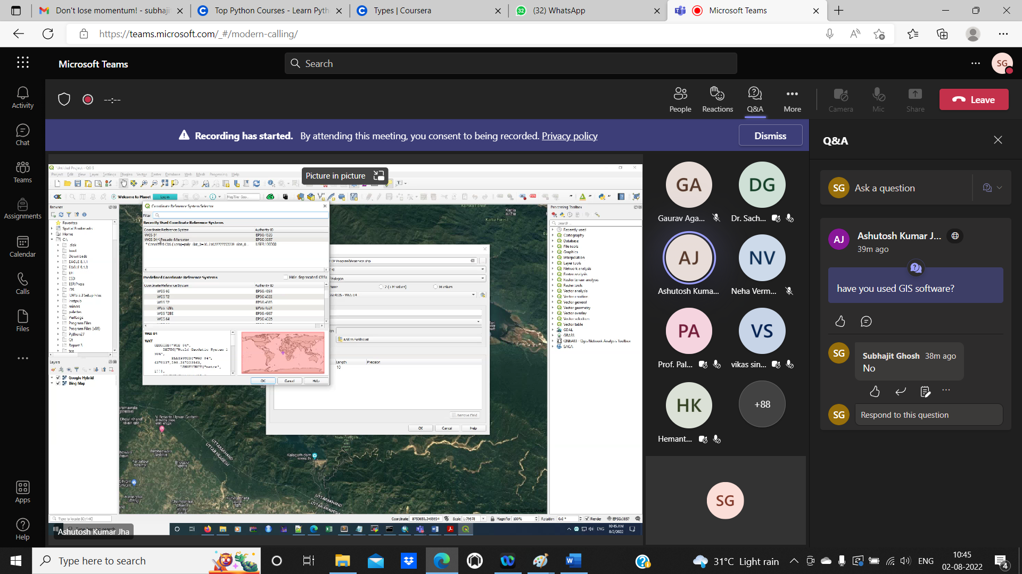Viewport: 1022px width, 574px height.
Task: Open the Calendar in Teams sidebar
Action: point(22,247)
